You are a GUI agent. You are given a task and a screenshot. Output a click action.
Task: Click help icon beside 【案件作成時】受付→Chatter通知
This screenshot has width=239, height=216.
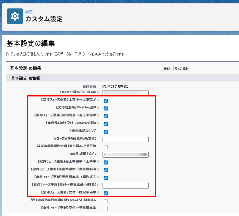click(98, 123)
